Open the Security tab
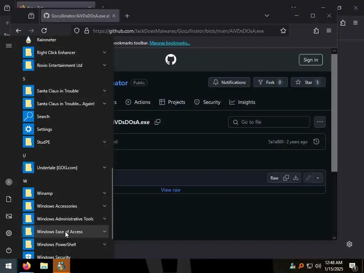This screenshot has width=364, height=273. coord(207,102)
